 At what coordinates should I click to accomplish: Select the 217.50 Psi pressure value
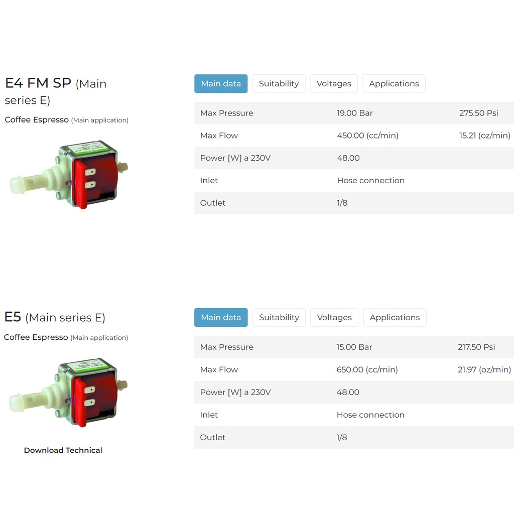[476, 347]
